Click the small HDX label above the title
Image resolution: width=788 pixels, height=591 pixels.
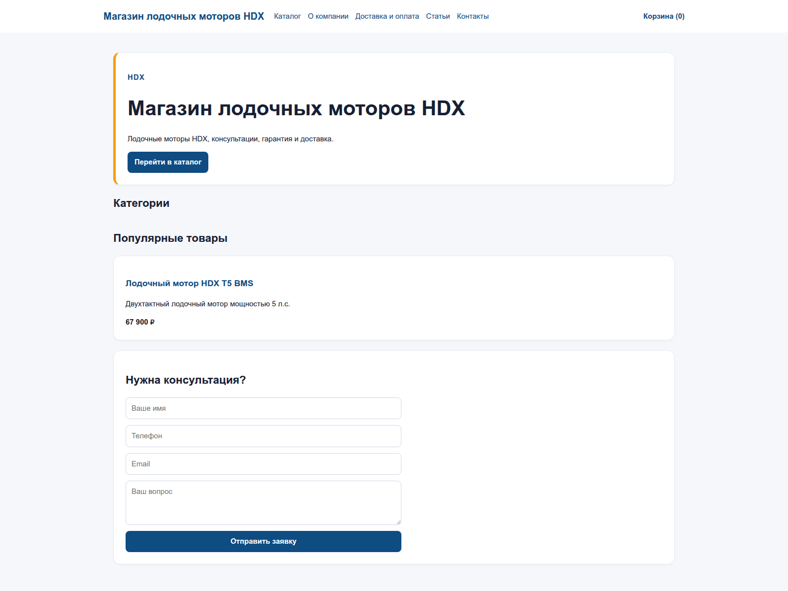coord(136,77)
